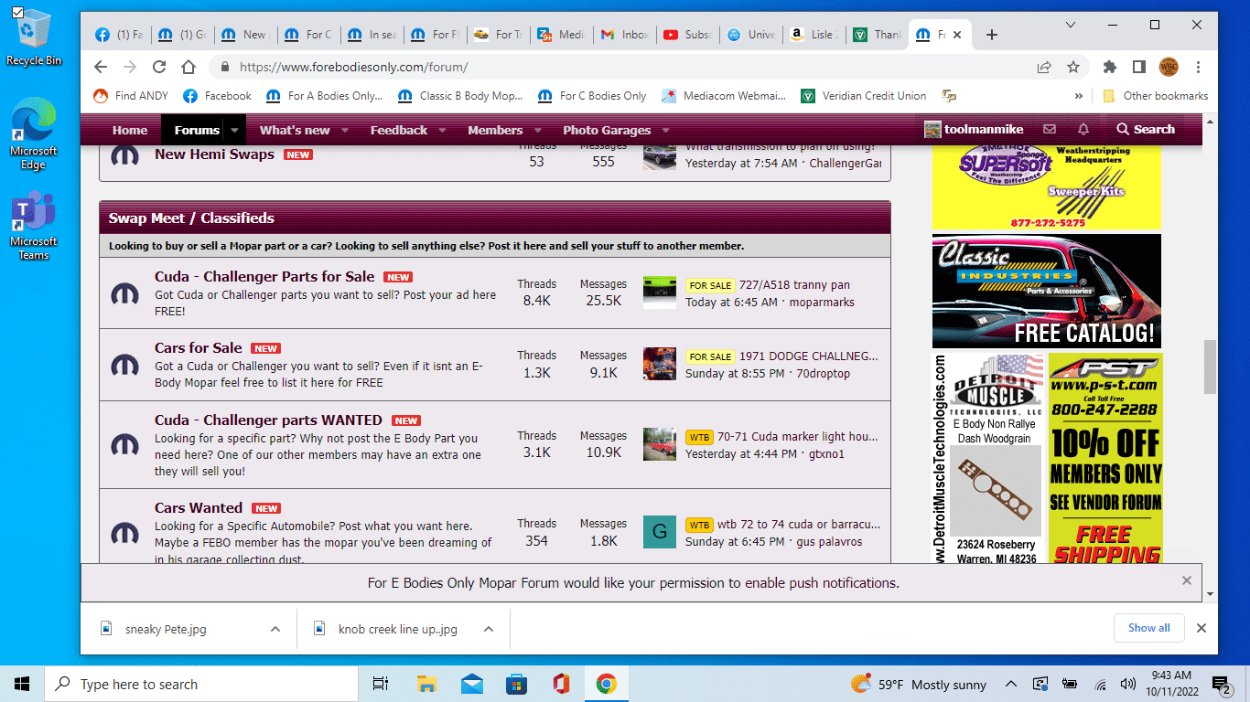Screen dimensions: 1250x702
Task: Open For A Bodies Only bookmark
Action: pyautogui.click(x=325, y=95)
